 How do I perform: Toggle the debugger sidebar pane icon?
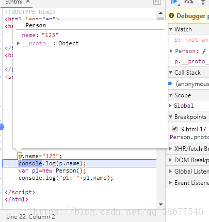(157, 2)
